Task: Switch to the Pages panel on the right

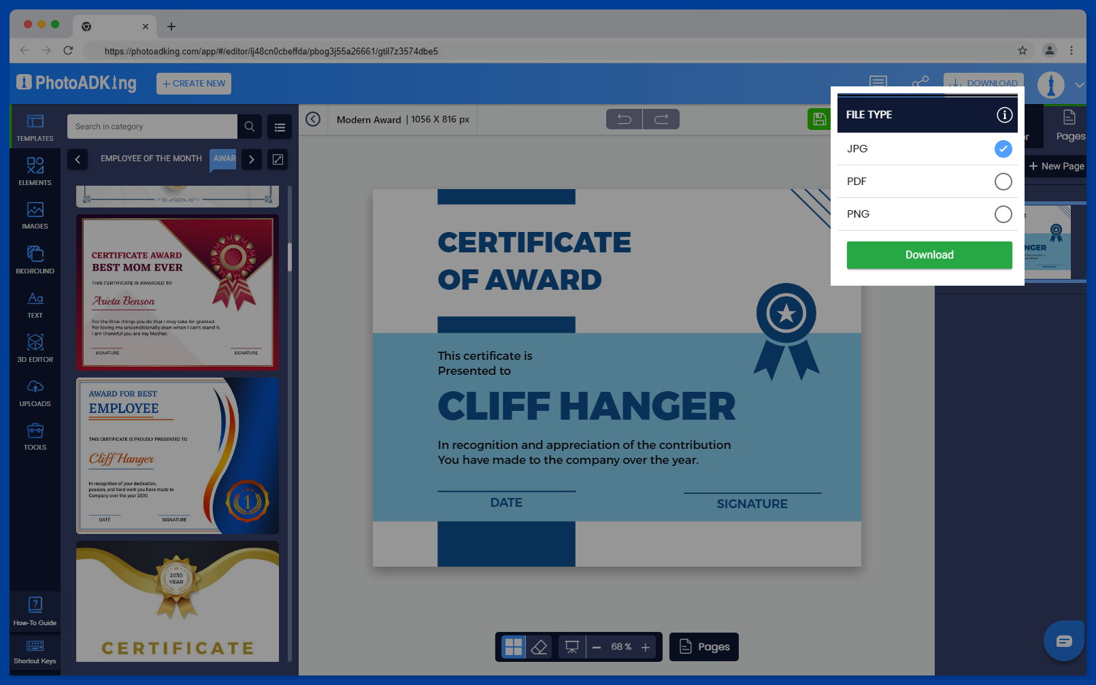Action: coord(1069,126)
